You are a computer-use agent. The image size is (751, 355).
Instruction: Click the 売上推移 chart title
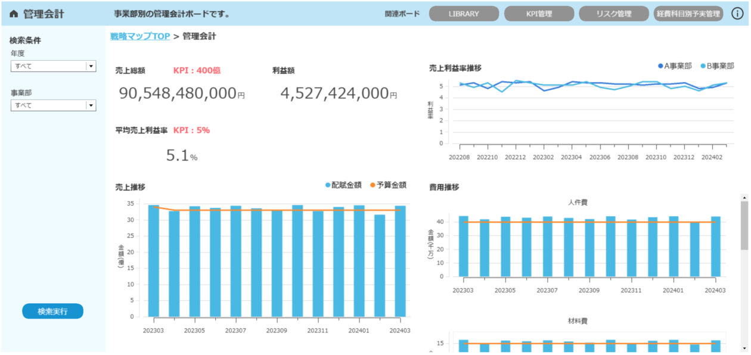(x=130, y=186)
